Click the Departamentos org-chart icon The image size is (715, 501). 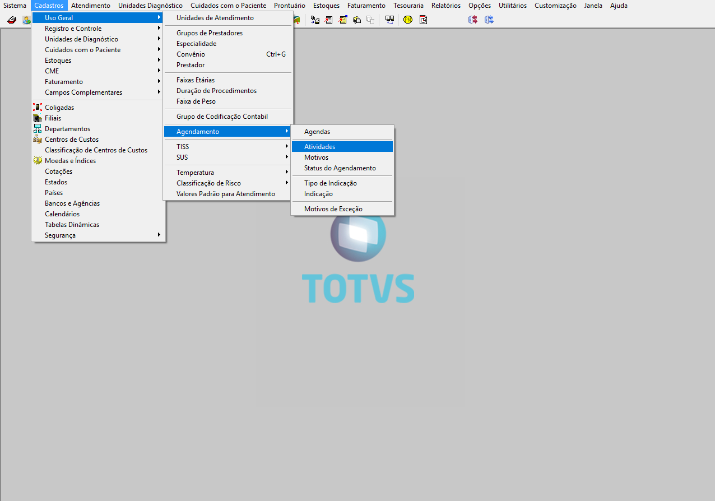coord(38,128)
